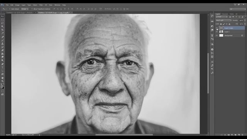The height and width of the screenshot is (139, 247).
Task: Select the Lasso tool
Action: coord(3,23)
